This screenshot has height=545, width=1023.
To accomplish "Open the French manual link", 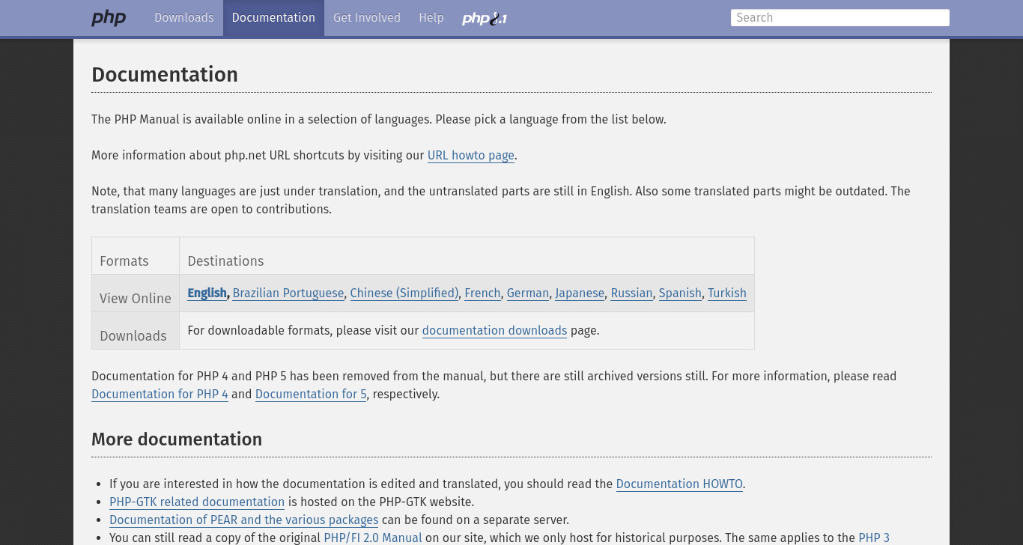I will (x=482, y=293).
